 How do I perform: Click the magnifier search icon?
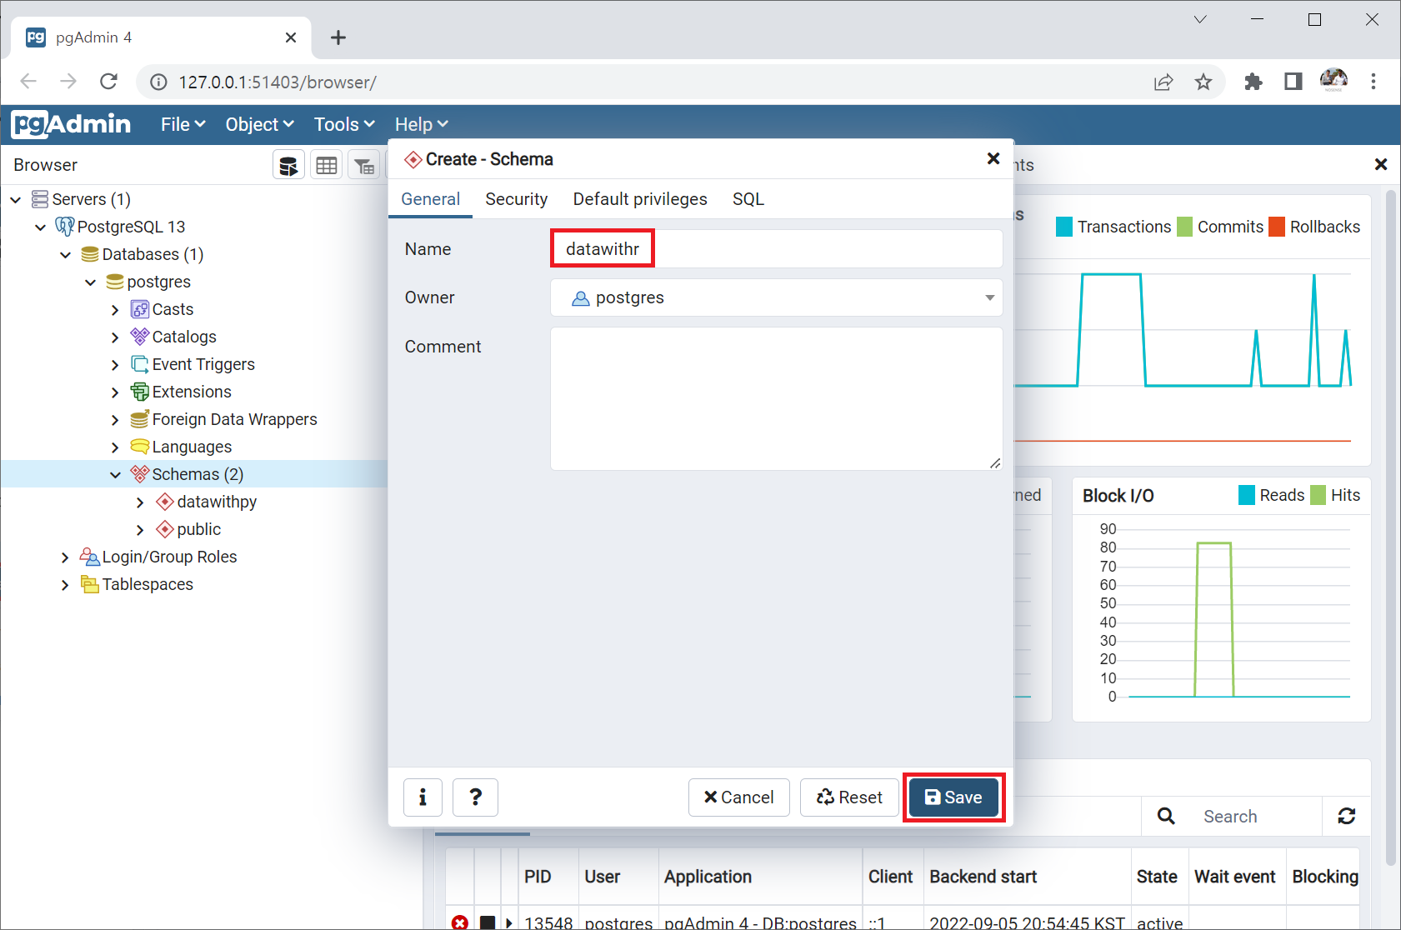pos(1166,816)
